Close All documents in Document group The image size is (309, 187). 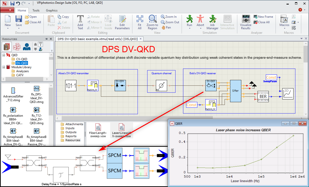click(33, 22)
